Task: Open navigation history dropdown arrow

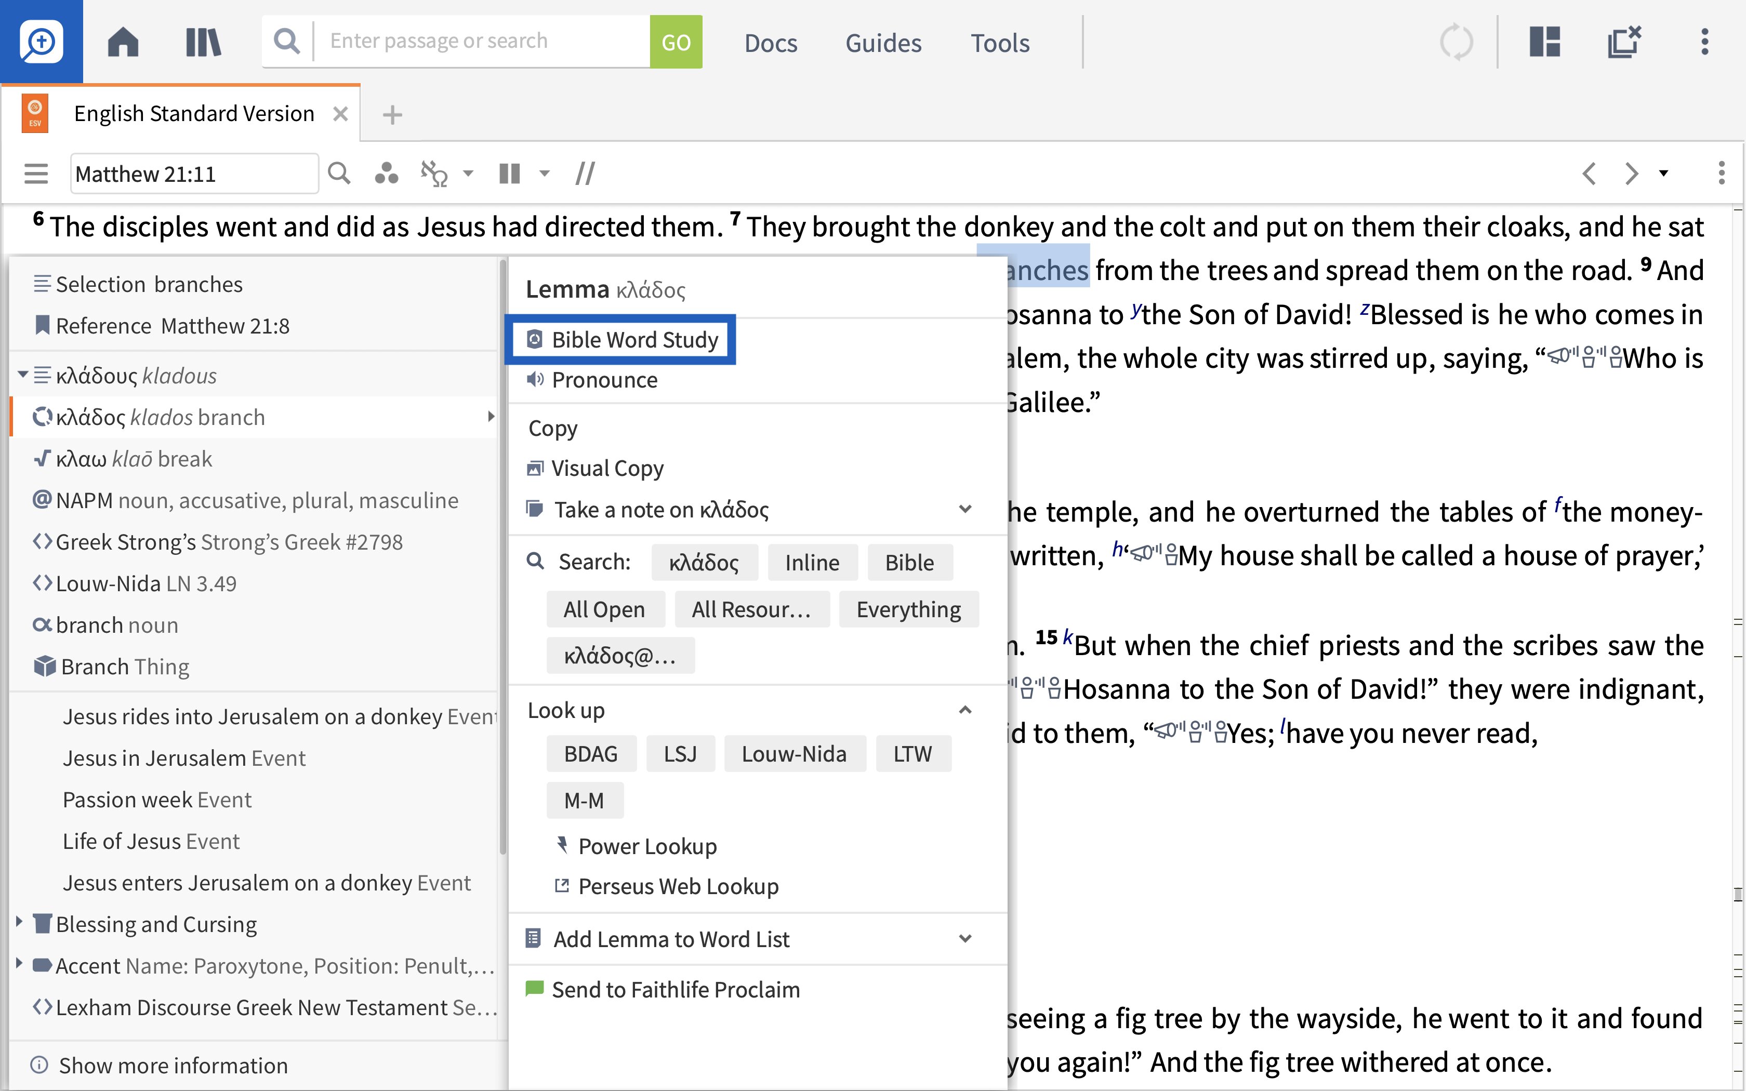Action: pyautogui.click(x=1664, y=173)
